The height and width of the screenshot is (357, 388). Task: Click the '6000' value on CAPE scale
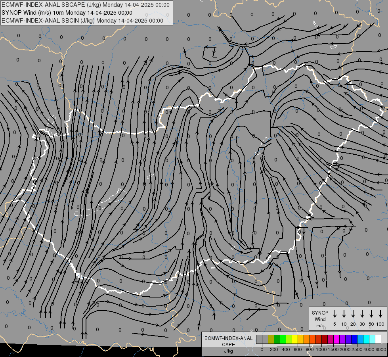coord(381,349)
